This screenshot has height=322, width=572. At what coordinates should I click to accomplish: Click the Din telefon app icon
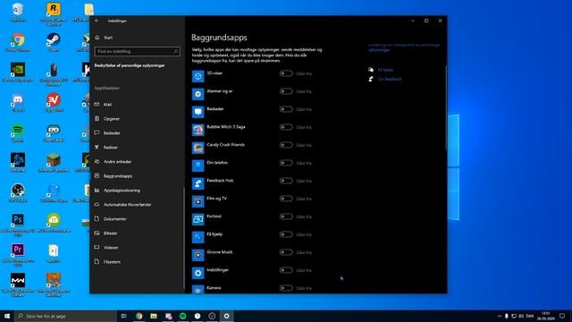click(x=198, y=165)
